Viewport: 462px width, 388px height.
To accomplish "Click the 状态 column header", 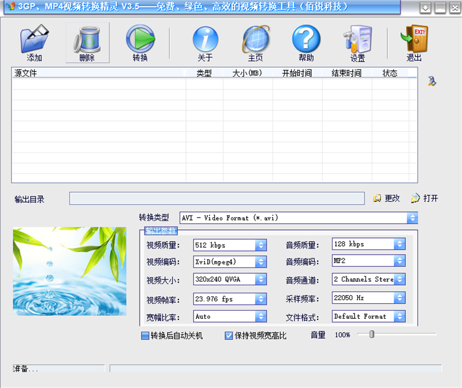I will [x=390, y=73].
